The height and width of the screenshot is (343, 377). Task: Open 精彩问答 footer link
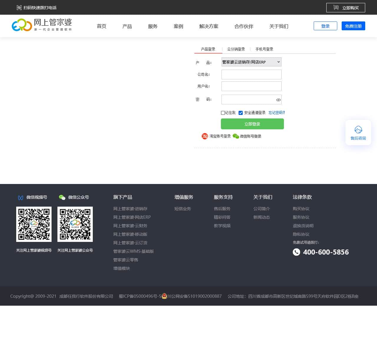coord(222,217)
